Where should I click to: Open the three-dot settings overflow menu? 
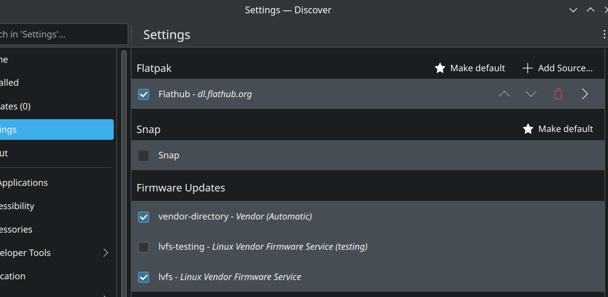click(x=605, y=35)
